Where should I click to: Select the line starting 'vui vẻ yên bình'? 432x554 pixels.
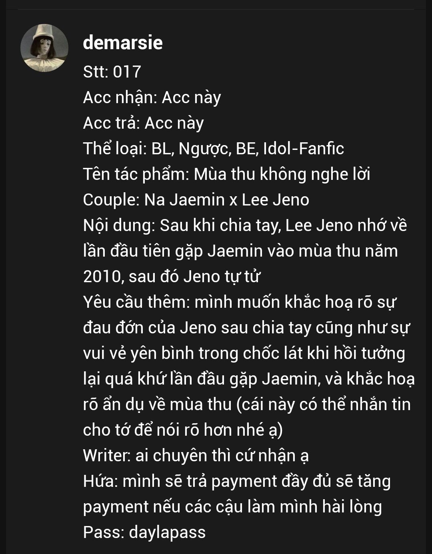click(x=244, y=353)
